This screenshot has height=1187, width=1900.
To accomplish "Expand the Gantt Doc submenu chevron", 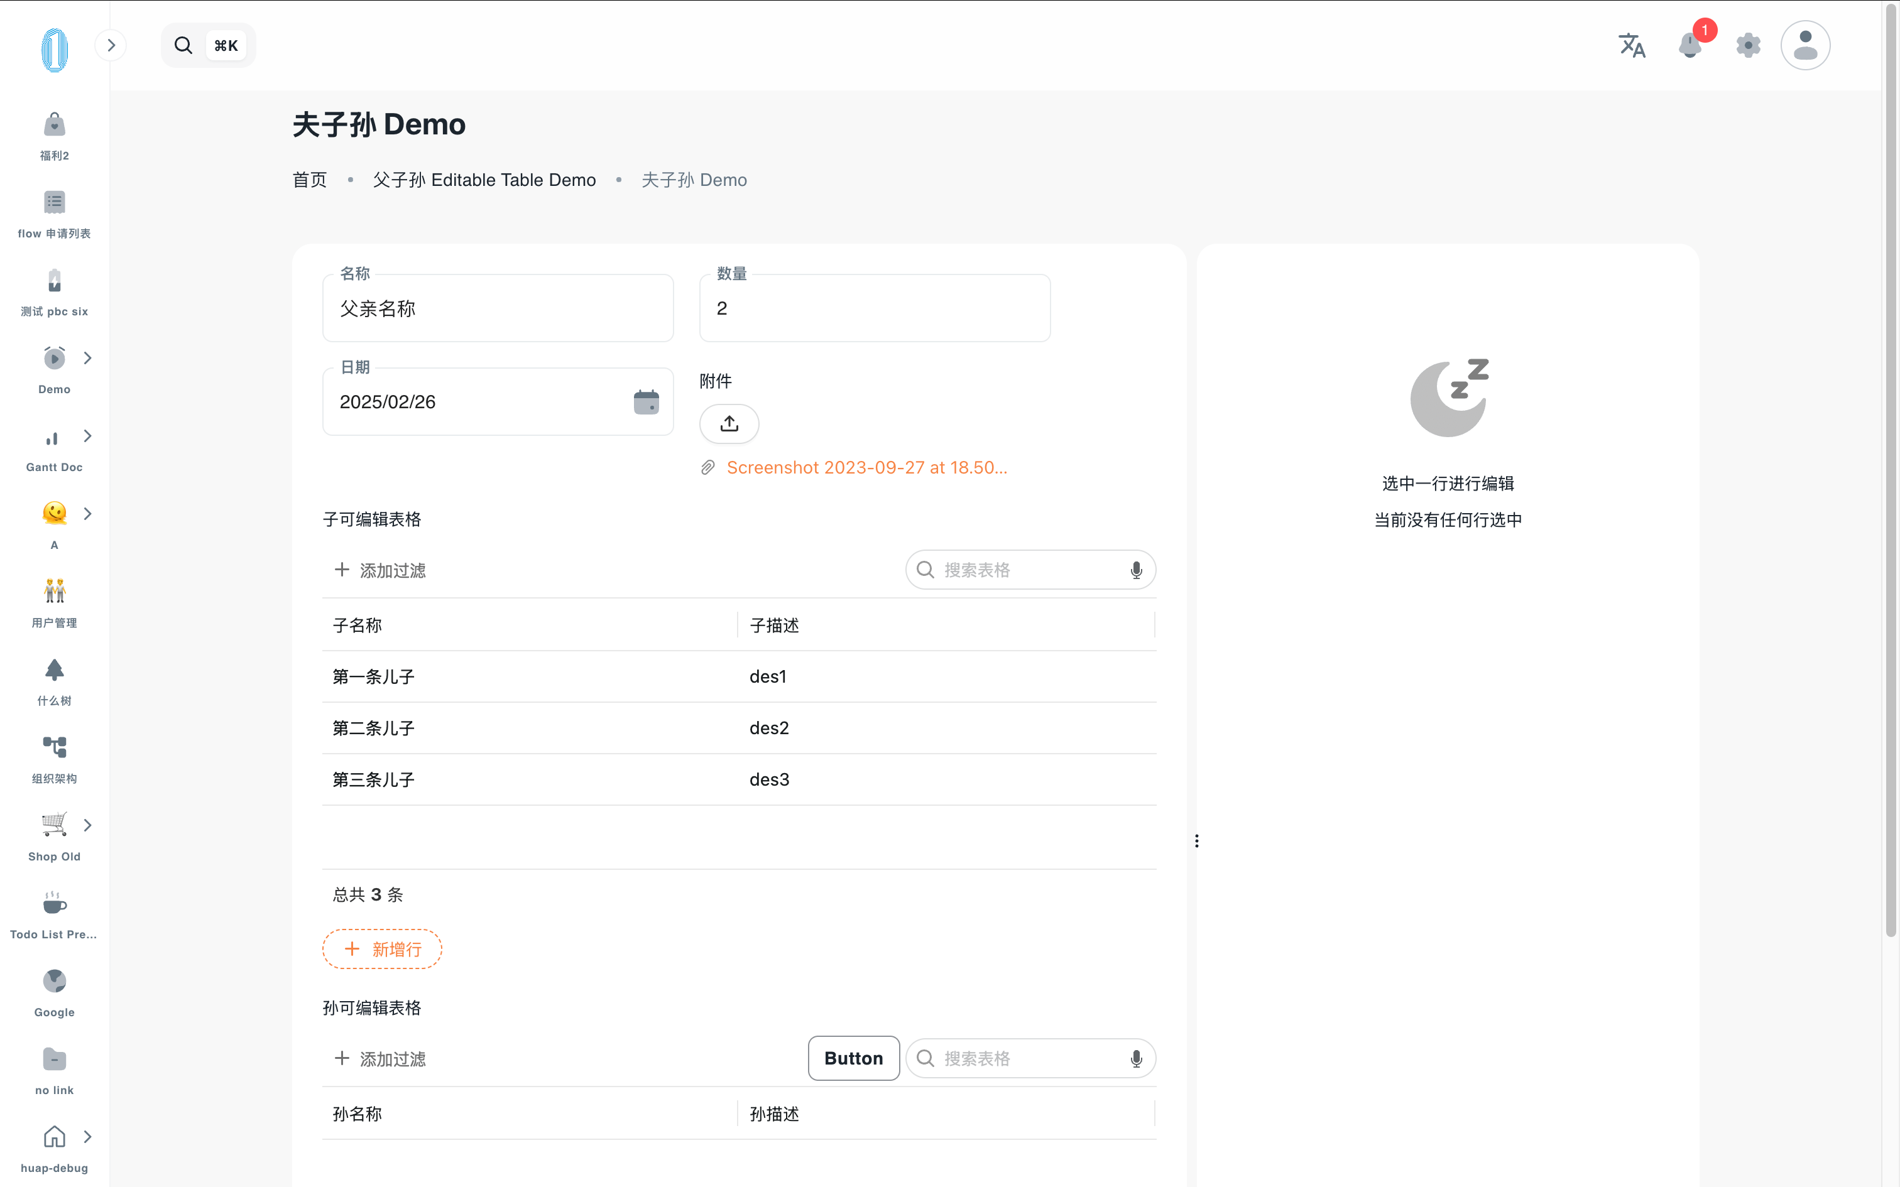I will tap(87, 436).
